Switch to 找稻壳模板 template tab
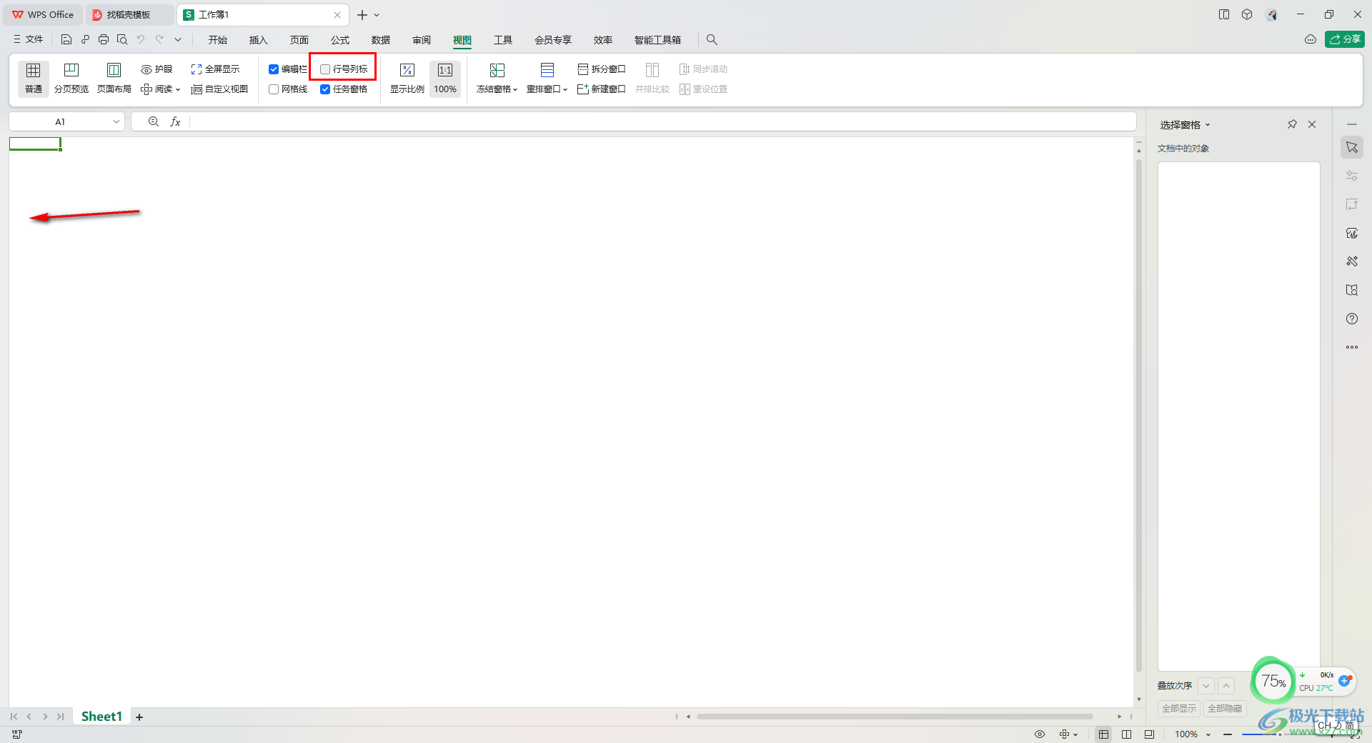 tap(129, 15)
